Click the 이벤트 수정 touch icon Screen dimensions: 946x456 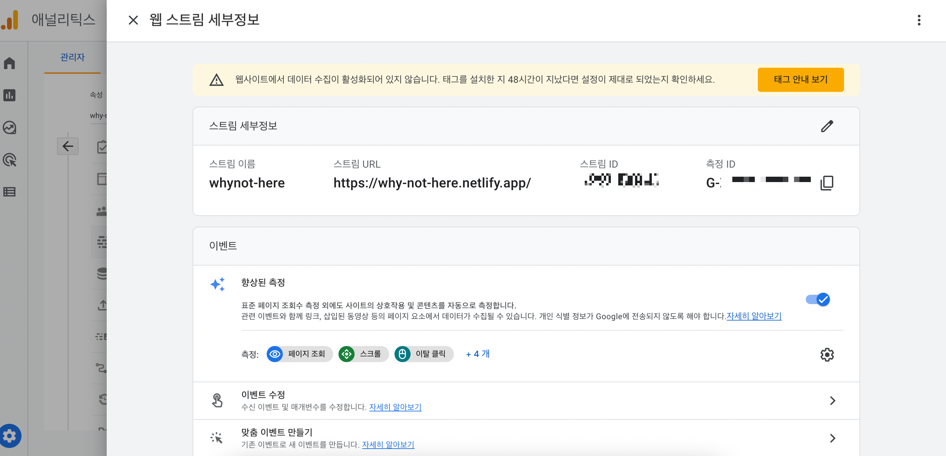click(217, 400)
